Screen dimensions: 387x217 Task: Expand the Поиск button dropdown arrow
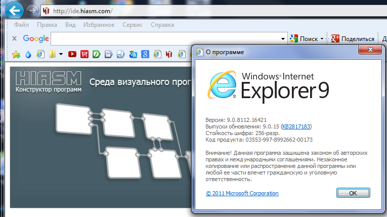click(322, 39)
